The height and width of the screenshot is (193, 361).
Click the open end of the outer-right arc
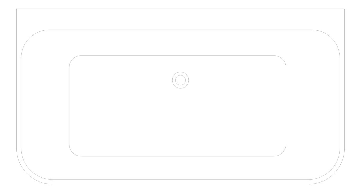click(x=309, y=184)
